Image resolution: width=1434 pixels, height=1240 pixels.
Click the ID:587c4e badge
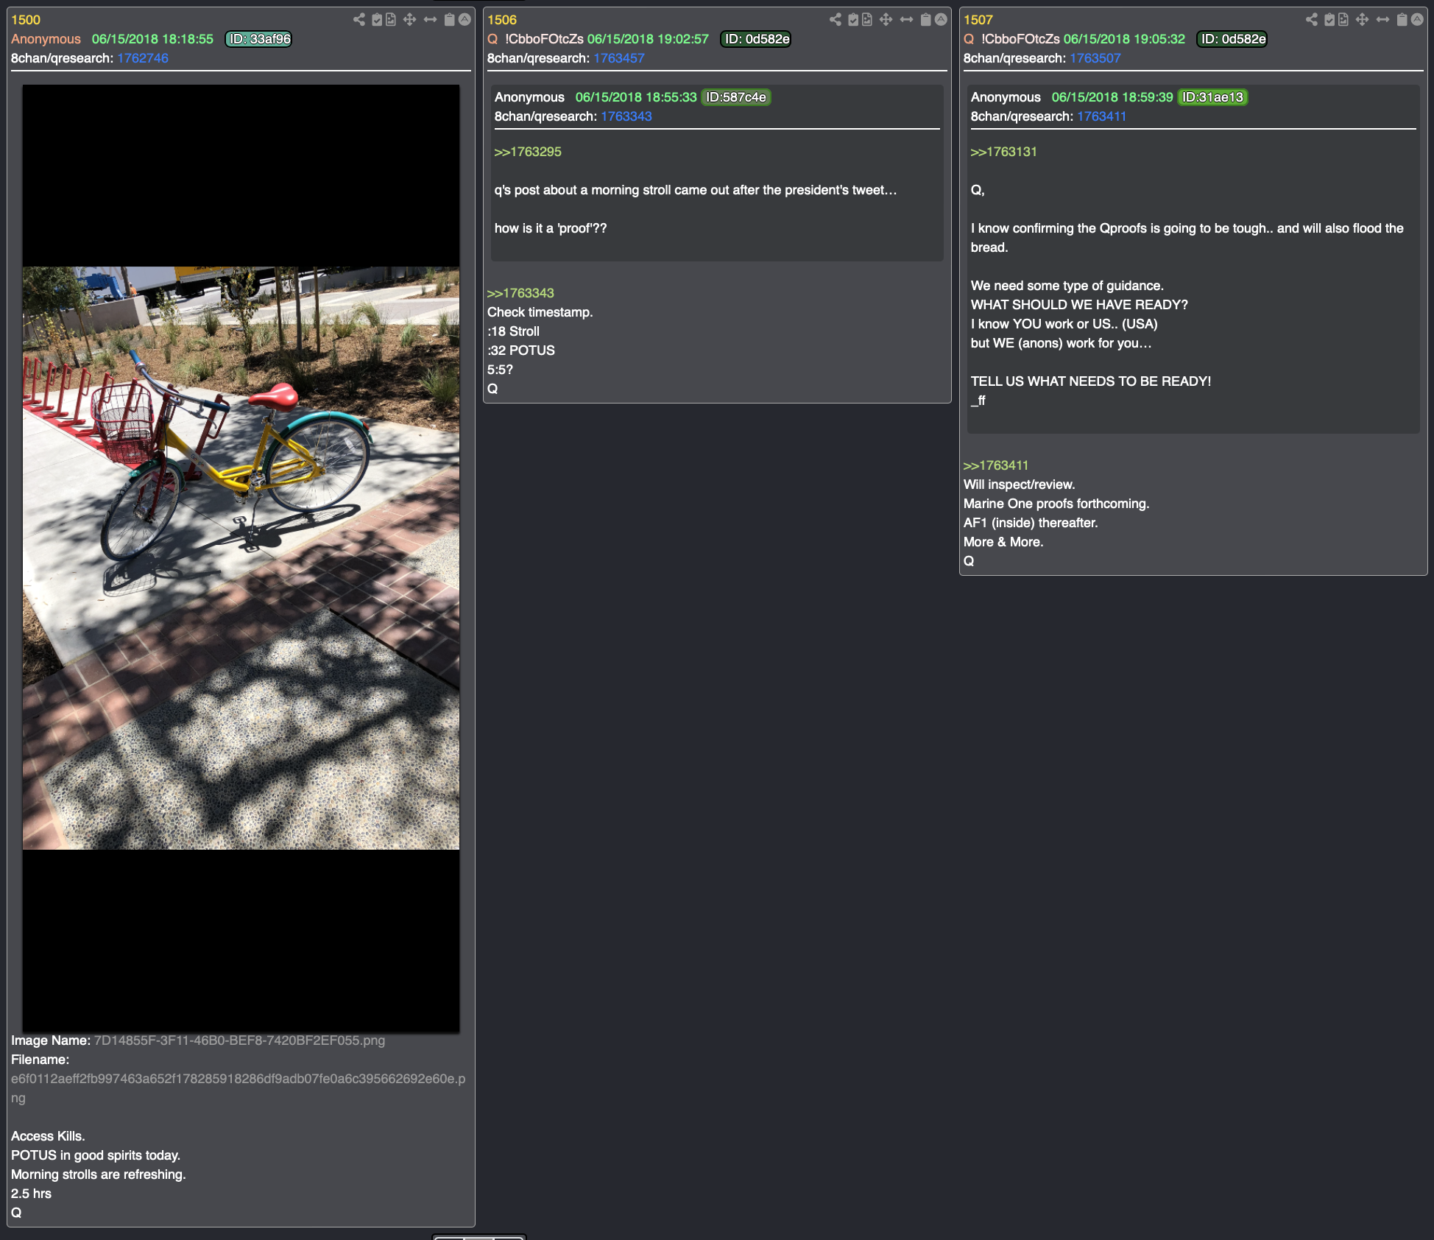[x=736, y=97]
